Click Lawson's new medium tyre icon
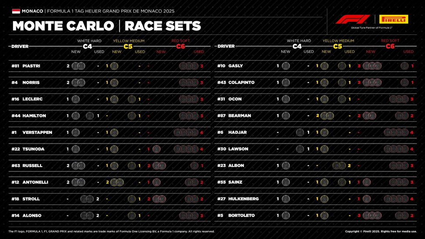Screen dimensions: 425x239 (324, 149)
